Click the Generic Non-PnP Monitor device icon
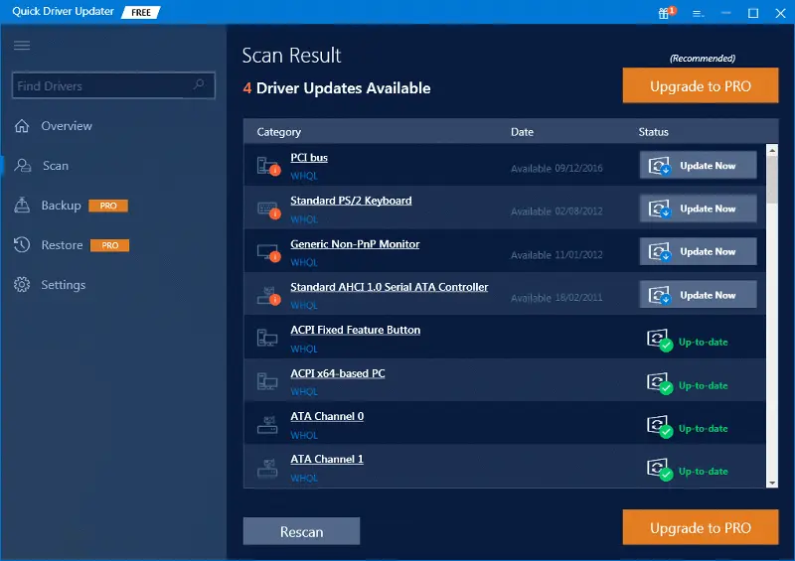This screenshot has width=795, height=561. [x=268, y=252]
